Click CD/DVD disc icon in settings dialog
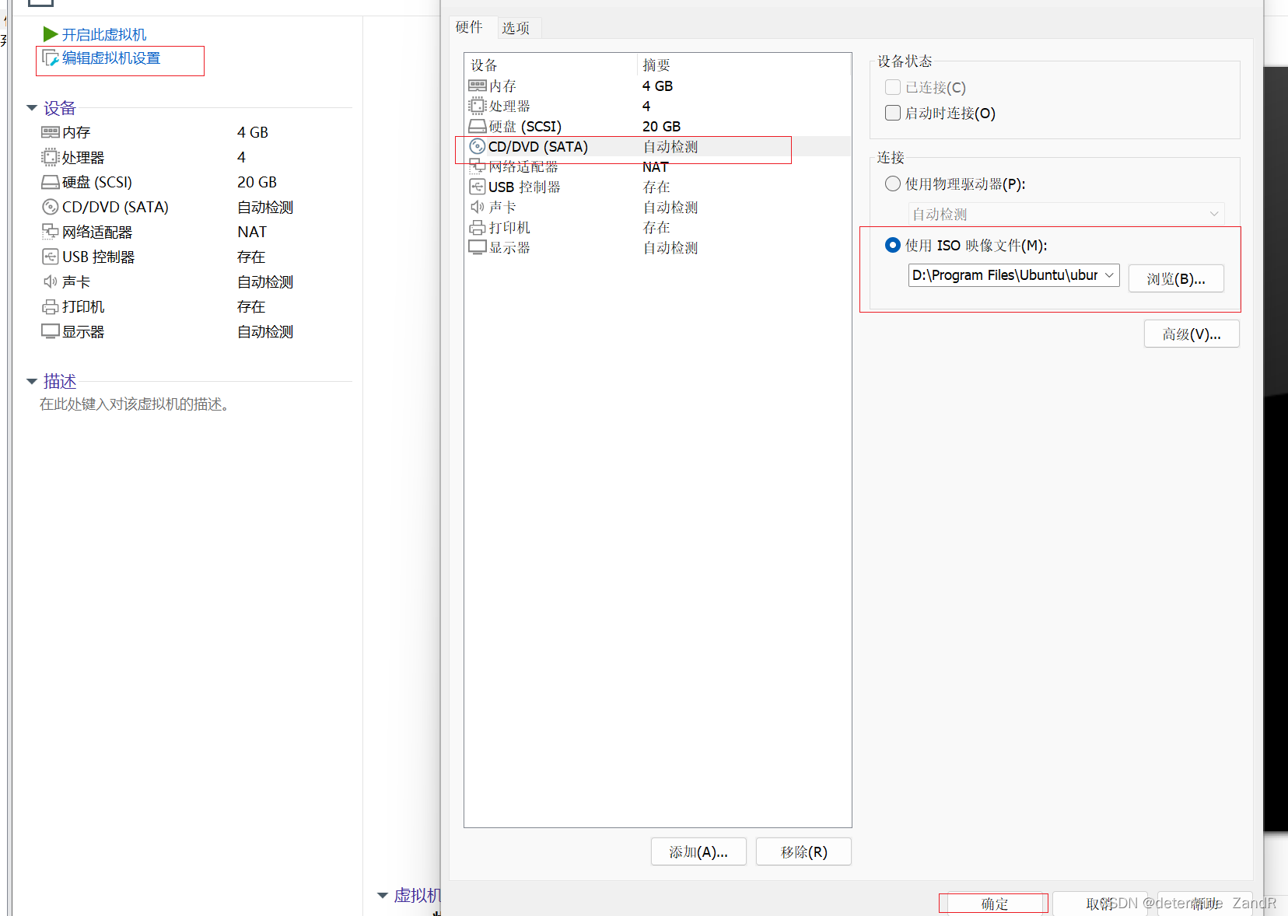This screenshot has width=1288, height=916. tap(478, 146)
